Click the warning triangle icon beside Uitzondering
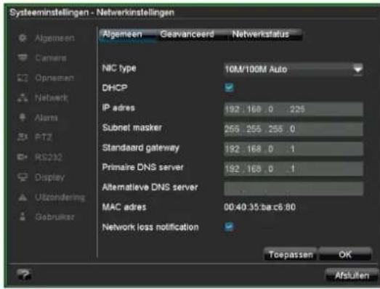Screen dimensions: 380x289 [23, 198]
